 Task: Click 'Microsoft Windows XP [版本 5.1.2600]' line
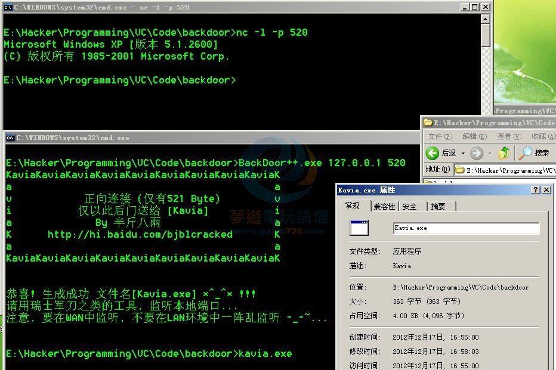click(110, 44)
